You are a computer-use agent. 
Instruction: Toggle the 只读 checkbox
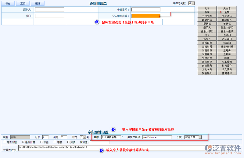point(68,142)
